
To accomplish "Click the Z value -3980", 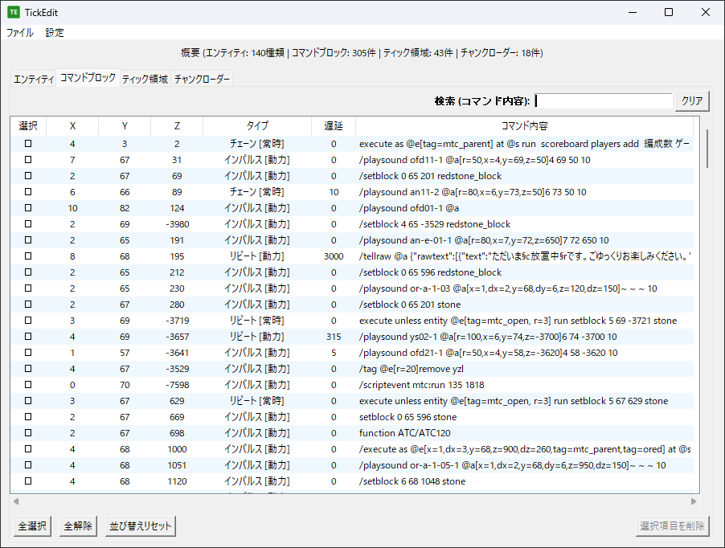I will tap(177, 224).
